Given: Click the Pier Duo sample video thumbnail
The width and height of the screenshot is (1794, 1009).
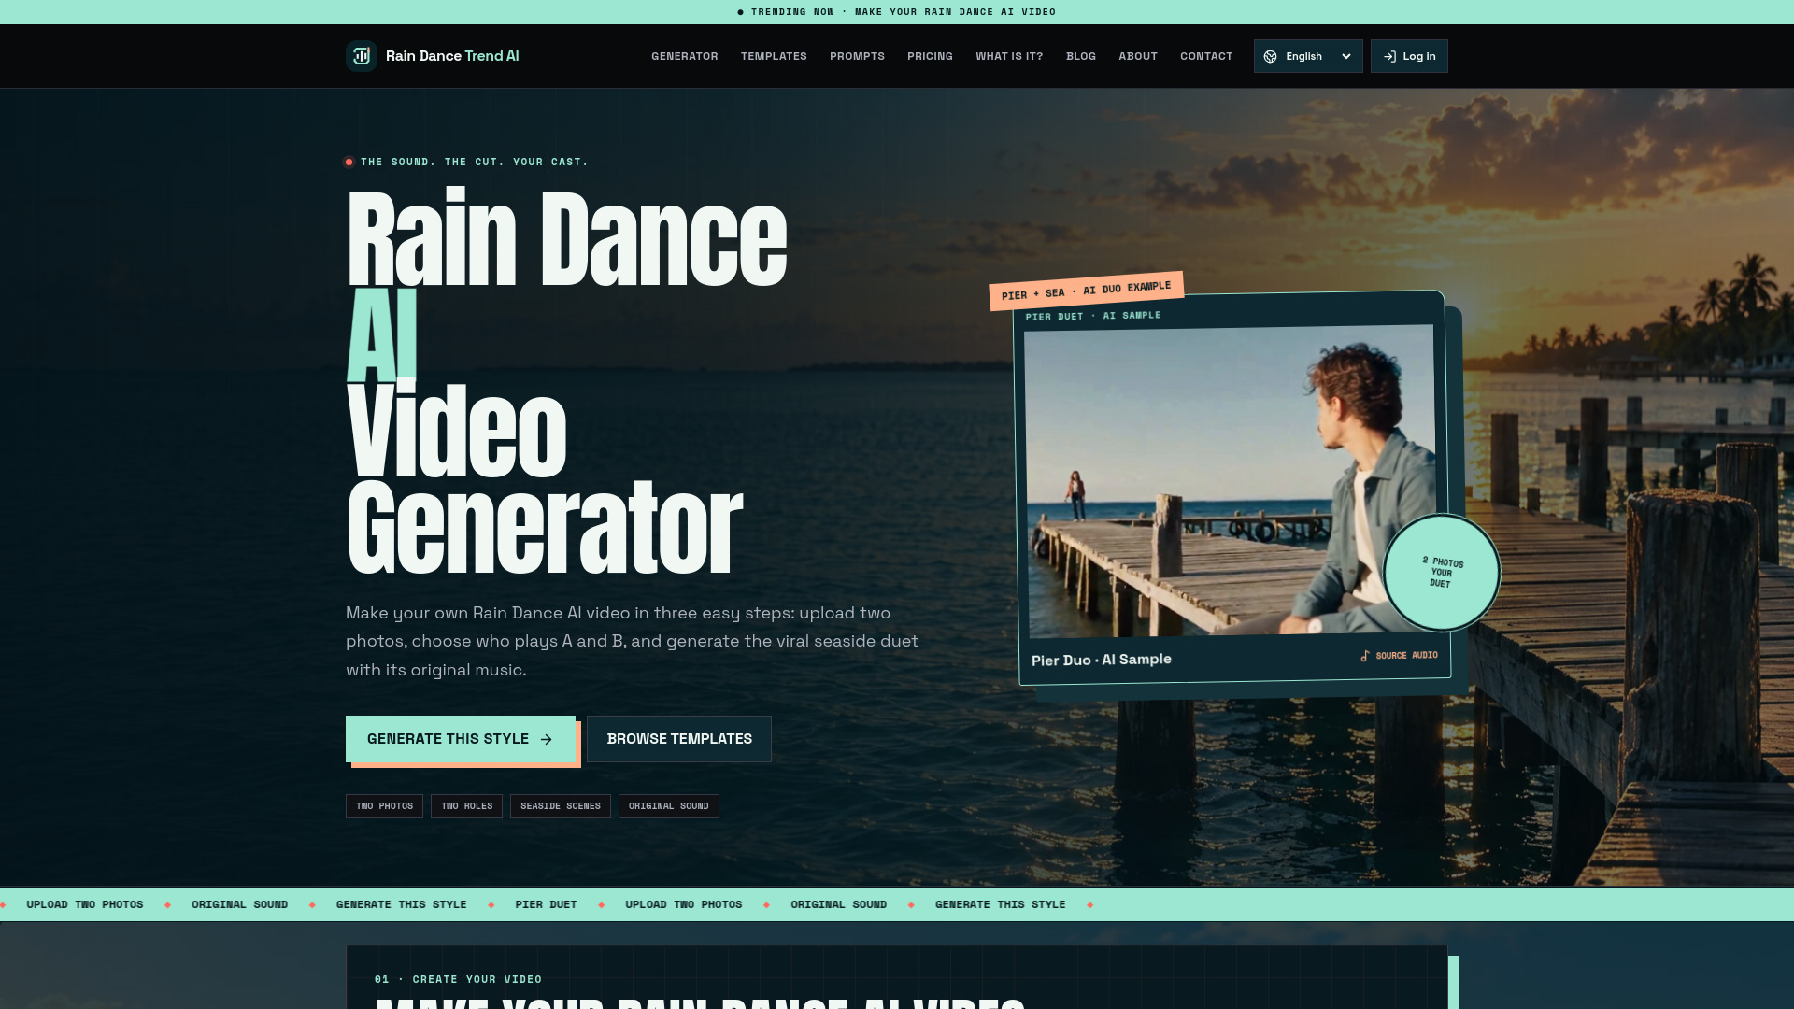Looking at the screenshot, I should coord(1231,481).
